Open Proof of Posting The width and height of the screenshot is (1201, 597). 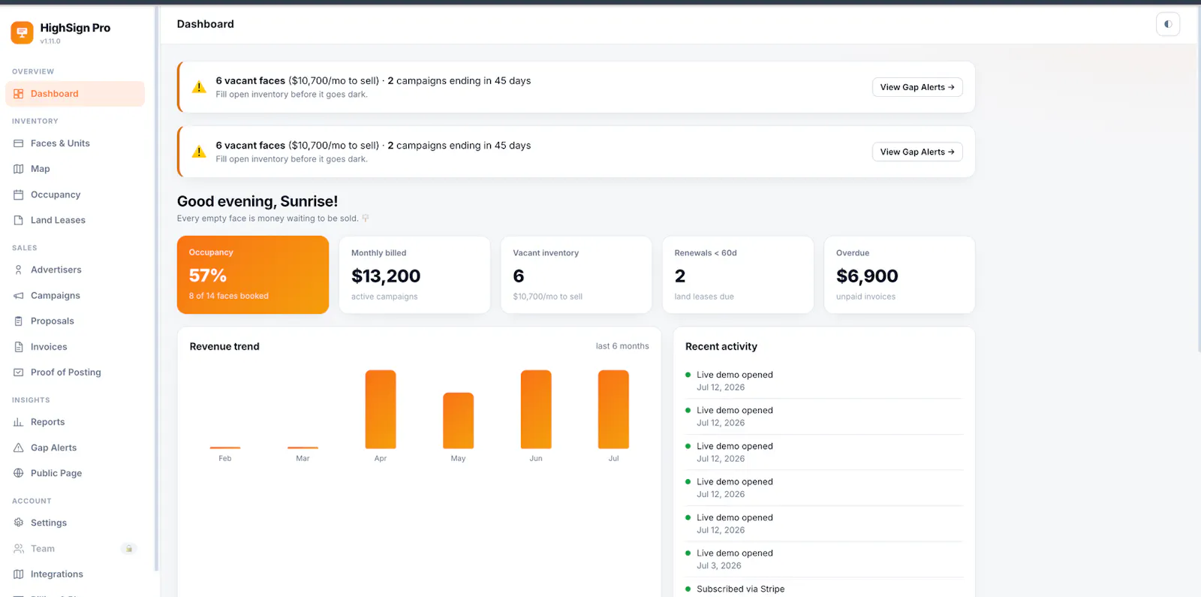click(75, 372)
